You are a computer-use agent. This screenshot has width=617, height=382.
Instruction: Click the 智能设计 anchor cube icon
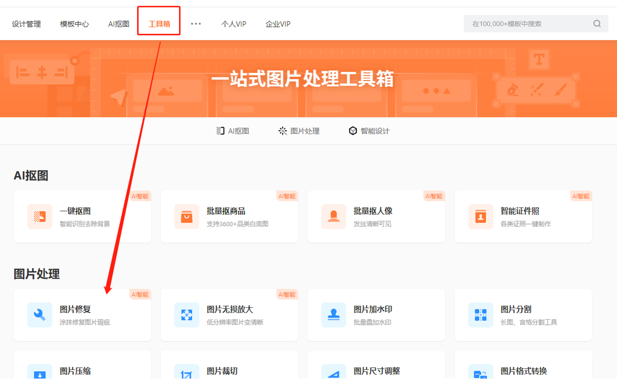click(353, 131)
